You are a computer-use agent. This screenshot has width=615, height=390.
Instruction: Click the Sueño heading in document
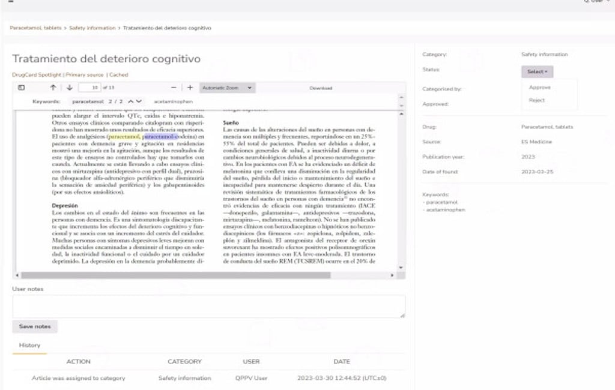click(x=231, y=122)
